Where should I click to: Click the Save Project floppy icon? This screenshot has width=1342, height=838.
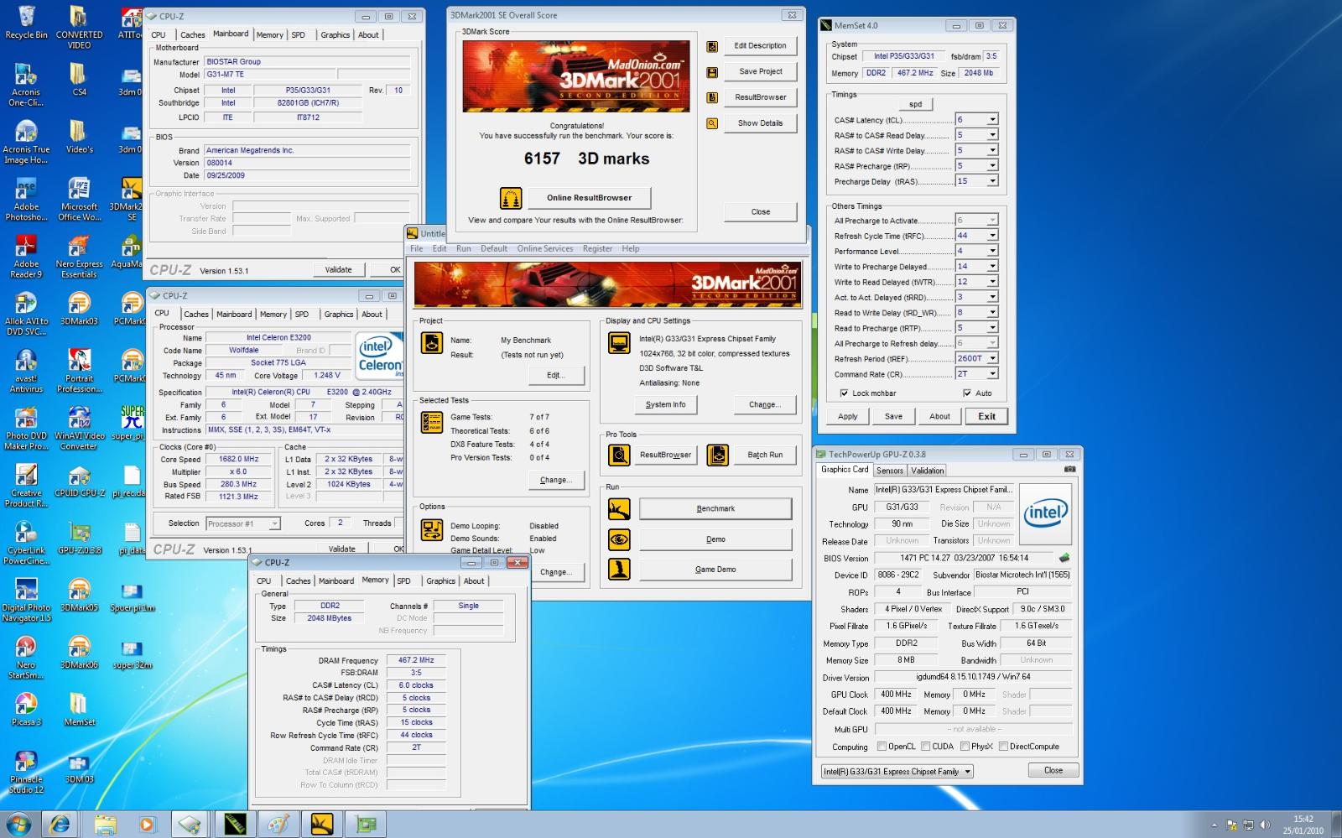click(x=712, y=72)
